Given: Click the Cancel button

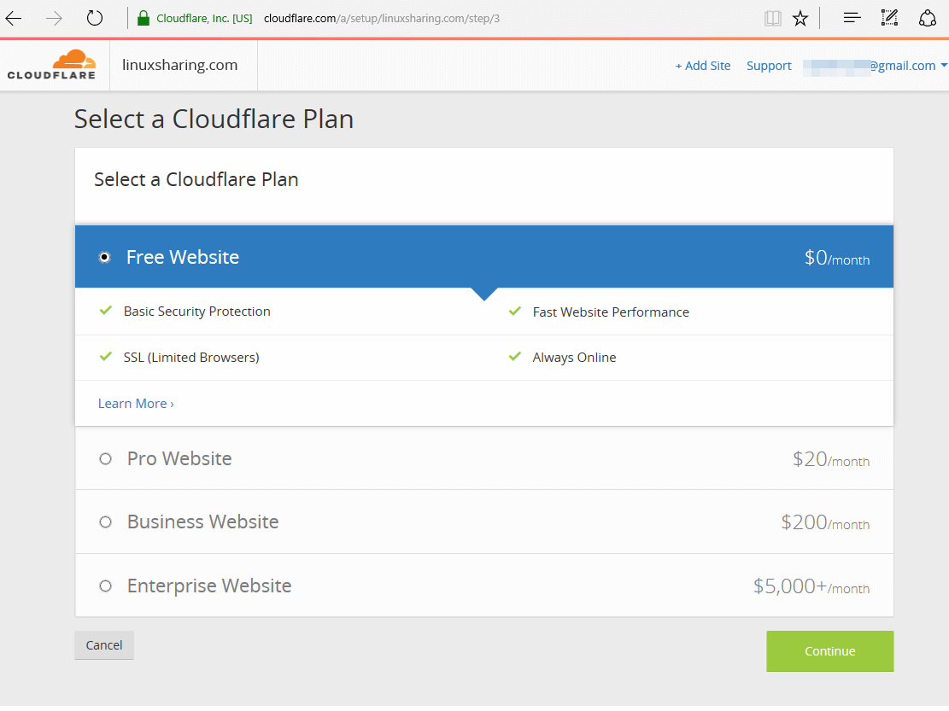Looking at the screenshot, I should coord(104,645).
